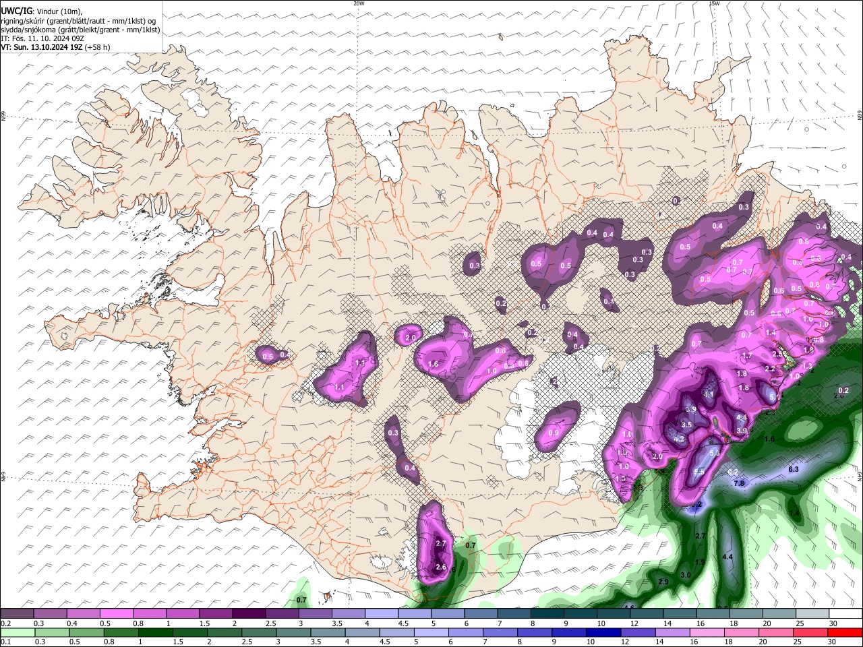863x647 pixels.
Task: Select the pink swatch at 18 in the bottom legend row
Action: (x=742, y=632)
